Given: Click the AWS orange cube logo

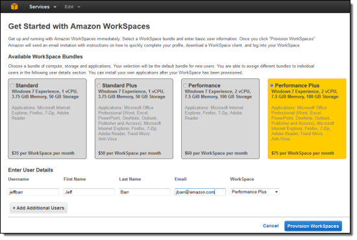Looking at the screenshot, I should [14, 6].
